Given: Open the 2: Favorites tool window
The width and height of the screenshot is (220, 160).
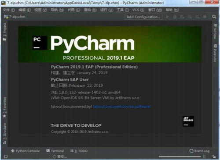Looking at the screenshot, I should (4, 107).
